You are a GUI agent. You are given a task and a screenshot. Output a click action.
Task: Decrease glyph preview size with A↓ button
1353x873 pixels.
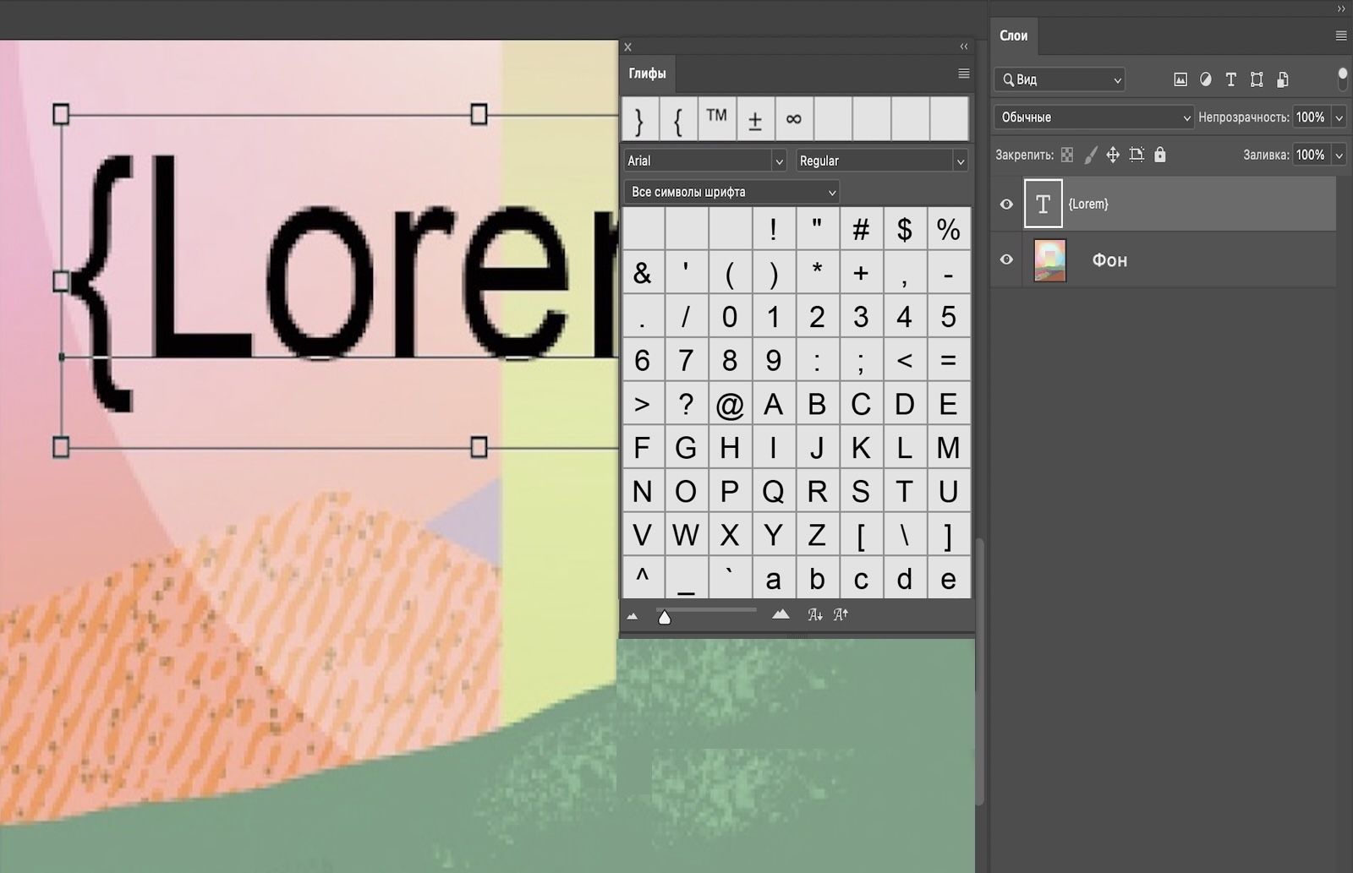(815, 614)
